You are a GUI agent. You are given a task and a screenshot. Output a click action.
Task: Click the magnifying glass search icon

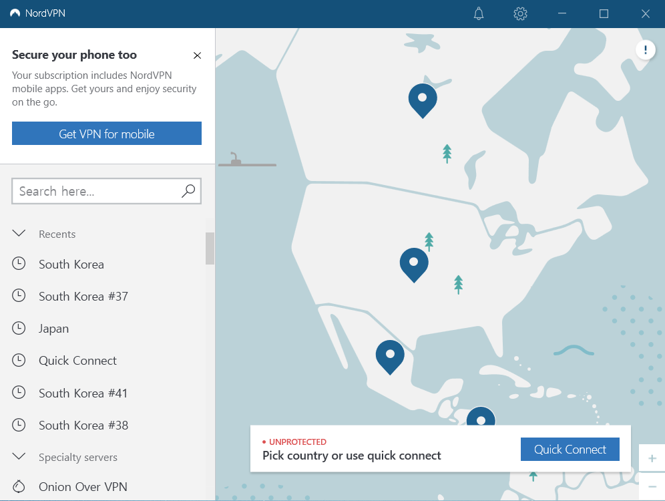point(188,191)
